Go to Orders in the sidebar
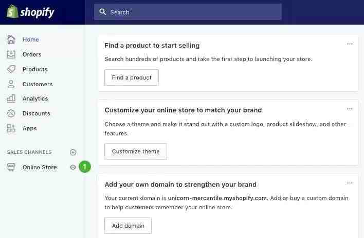 32,54
